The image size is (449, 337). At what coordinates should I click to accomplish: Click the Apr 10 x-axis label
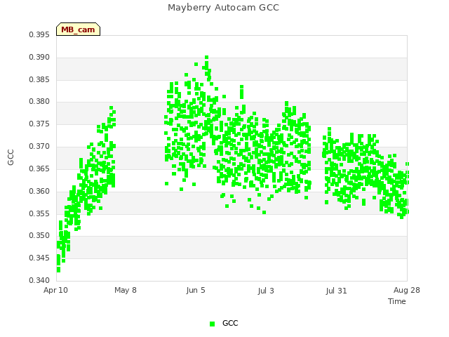(55, 290)
